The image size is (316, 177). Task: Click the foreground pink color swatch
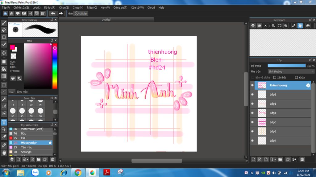pos(12,47)
